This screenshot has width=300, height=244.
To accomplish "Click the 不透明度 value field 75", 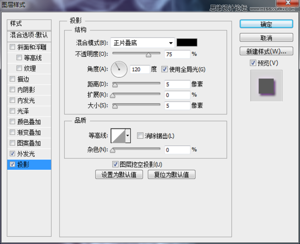I will 177,54.
